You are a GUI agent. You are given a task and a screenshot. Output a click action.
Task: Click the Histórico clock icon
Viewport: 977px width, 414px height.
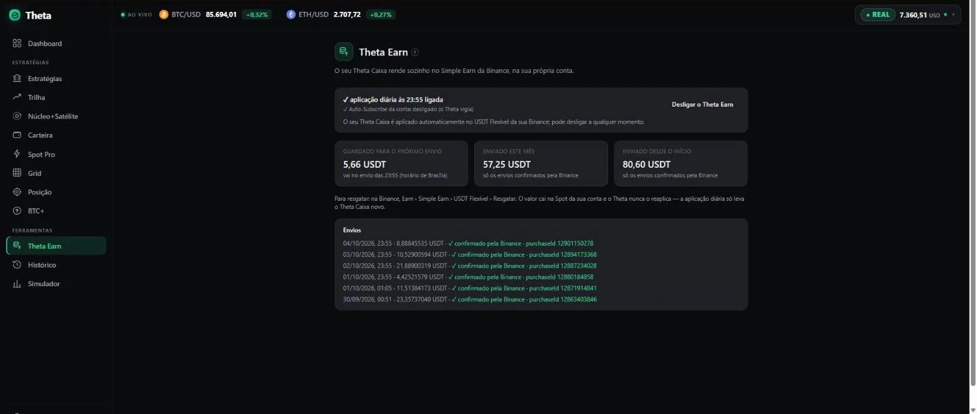[17, 265]
